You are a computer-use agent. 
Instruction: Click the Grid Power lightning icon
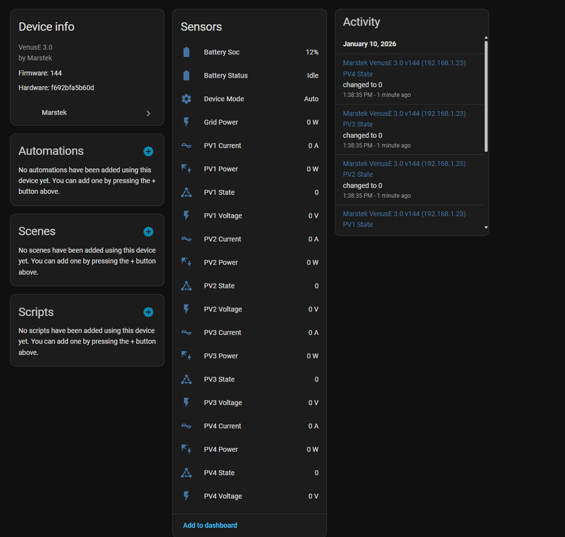click(x=186, y=122)
